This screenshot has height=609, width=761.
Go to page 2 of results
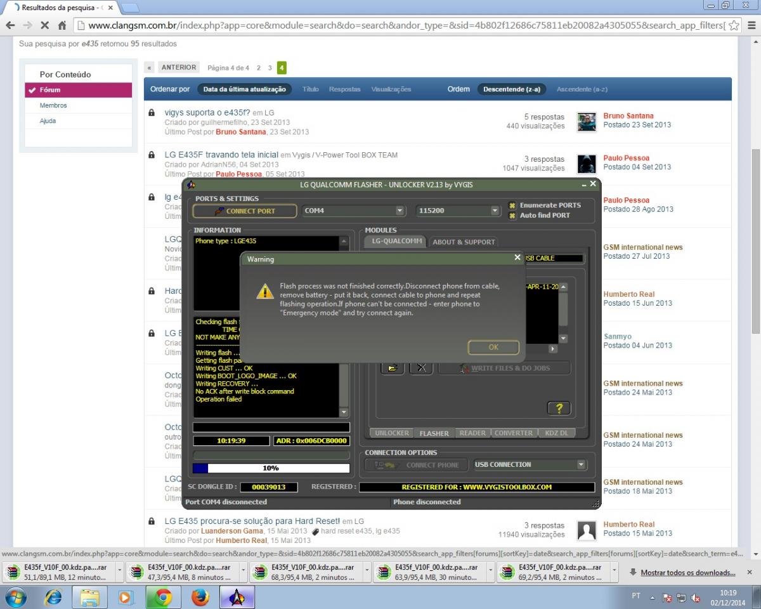(258, 68)
